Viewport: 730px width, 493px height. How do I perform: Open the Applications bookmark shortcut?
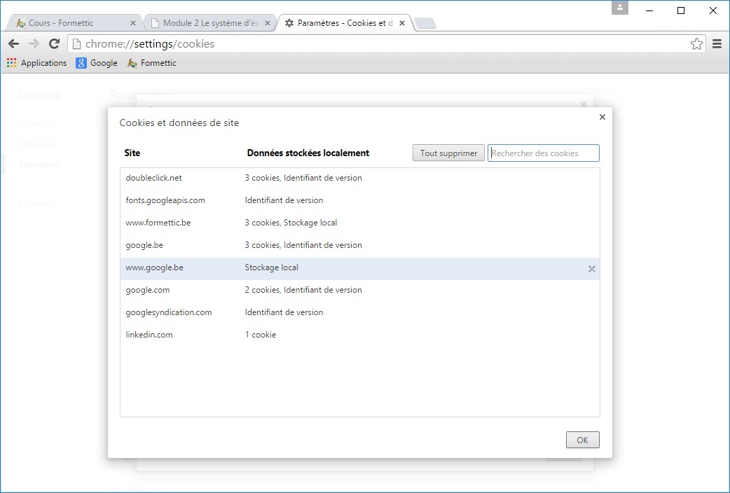[x=36, y=63]
